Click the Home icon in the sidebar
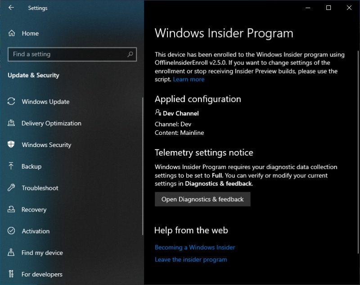This screenshot has height=285, width=360. point(11,33)
